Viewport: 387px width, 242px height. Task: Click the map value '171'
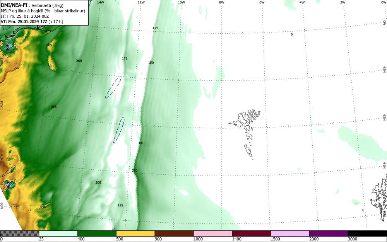click(x=125, y=58)
